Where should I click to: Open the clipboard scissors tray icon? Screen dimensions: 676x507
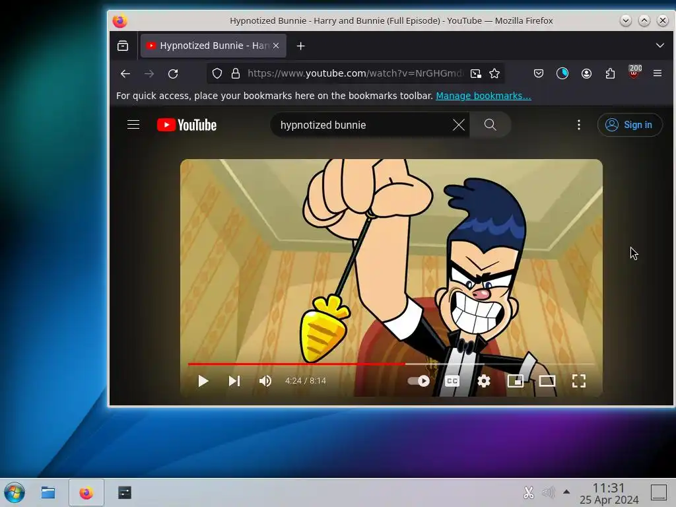529,492
